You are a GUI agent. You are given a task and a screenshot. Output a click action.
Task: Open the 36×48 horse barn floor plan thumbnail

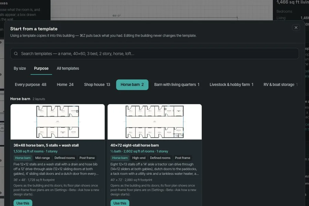point(58,122)
